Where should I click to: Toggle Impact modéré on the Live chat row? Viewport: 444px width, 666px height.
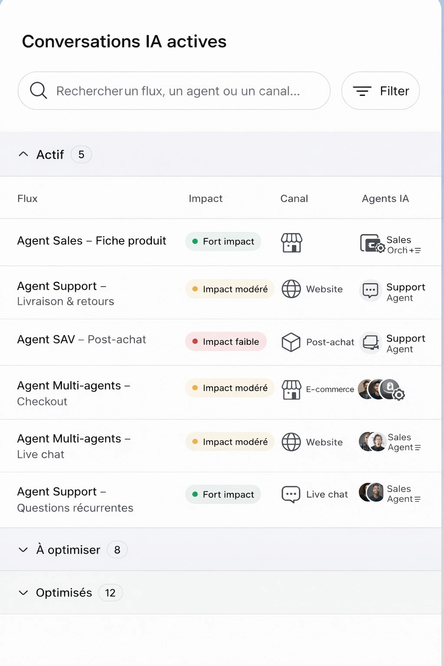pos(229,441)
